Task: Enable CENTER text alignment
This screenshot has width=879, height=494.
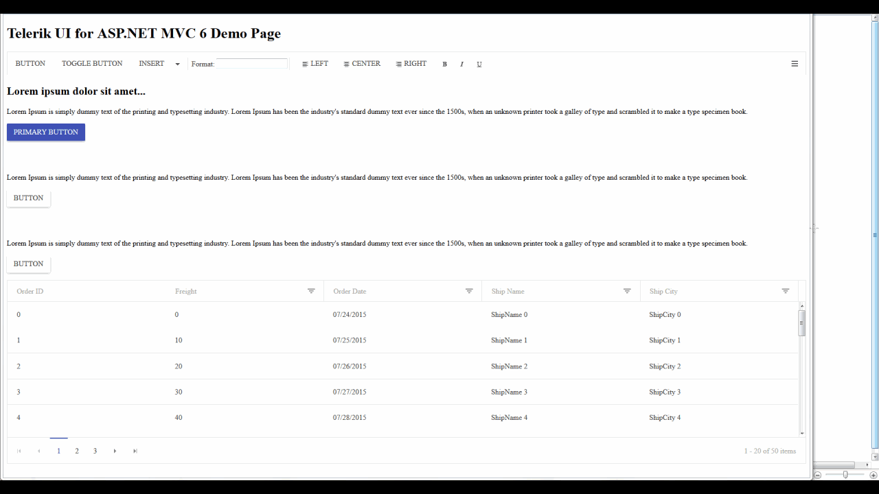Action: (x=362, y=64)
